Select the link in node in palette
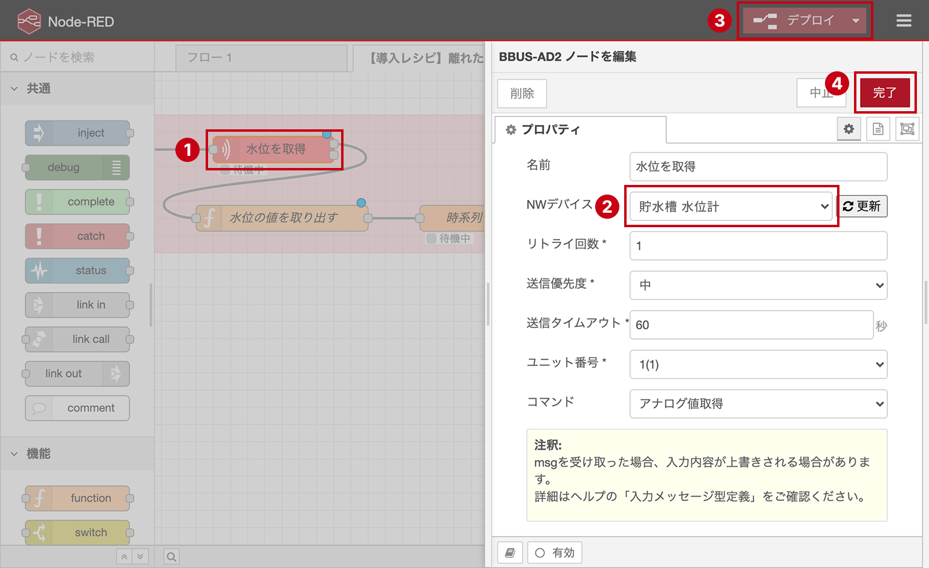Screen dimensions: 929x568 pyautogui.click(x=77, y=305)
